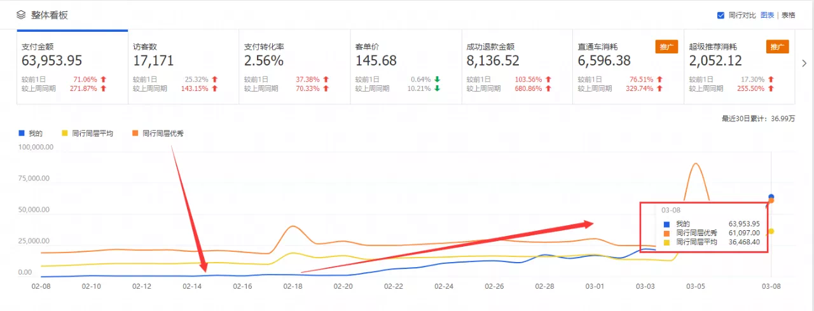This screenshot has width=814, height=311.
Task: Click the 8,136.52 refund amount value
Action: (x=493, y=61)
